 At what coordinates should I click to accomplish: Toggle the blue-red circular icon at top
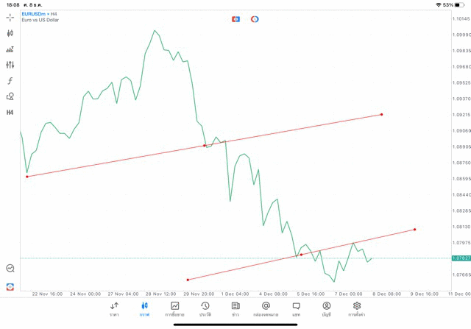coord(255,18)
